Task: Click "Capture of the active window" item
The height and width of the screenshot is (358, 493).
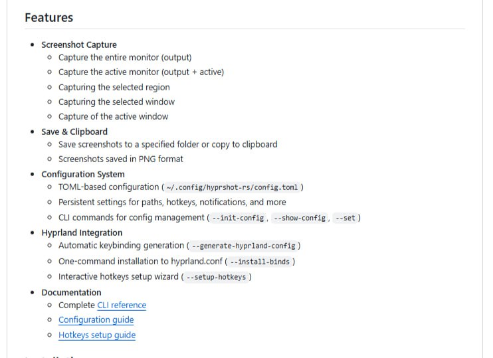Action: click(113, 116)
